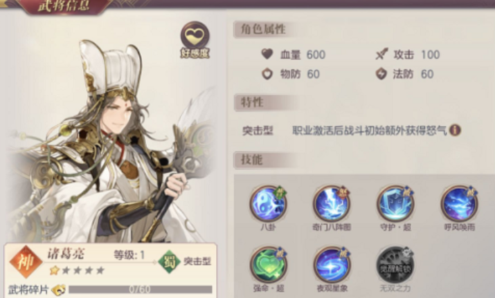
Task: Select the 强命·超 green heart skill
Action: pos(269,265)
